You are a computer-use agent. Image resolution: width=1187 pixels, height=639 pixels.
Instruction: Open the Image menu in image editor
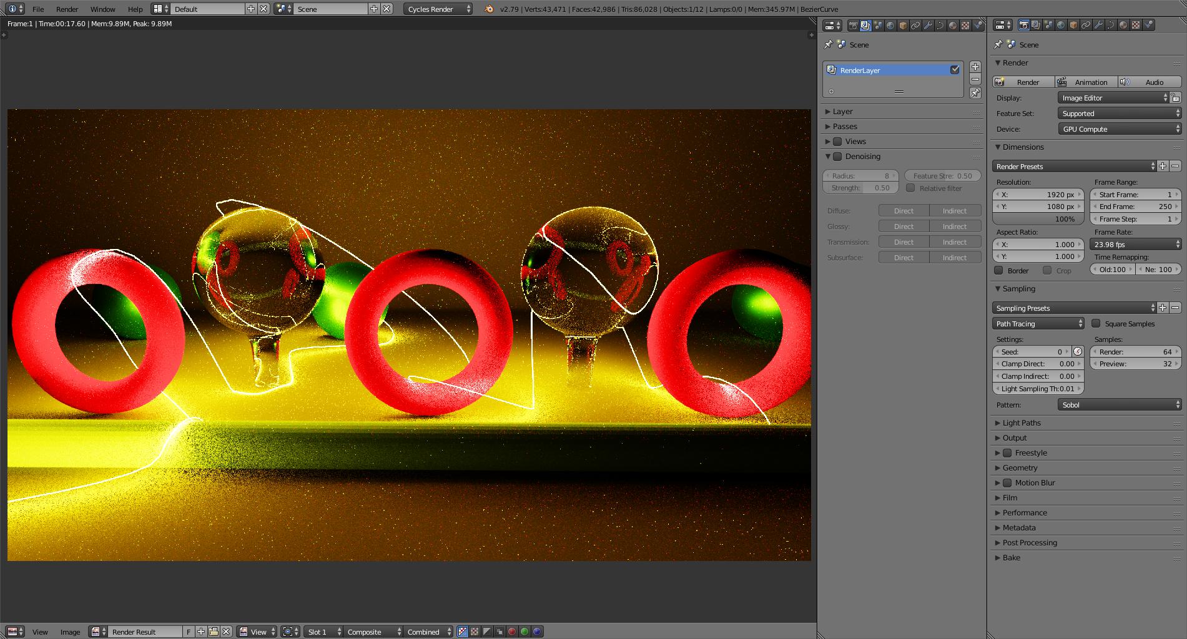pyautogui.click(x=70, y=632)
